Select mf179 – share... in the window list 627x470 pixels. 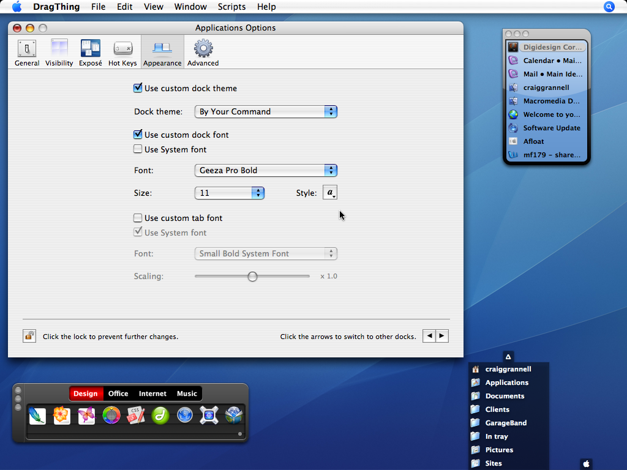[x=547, y=155]
